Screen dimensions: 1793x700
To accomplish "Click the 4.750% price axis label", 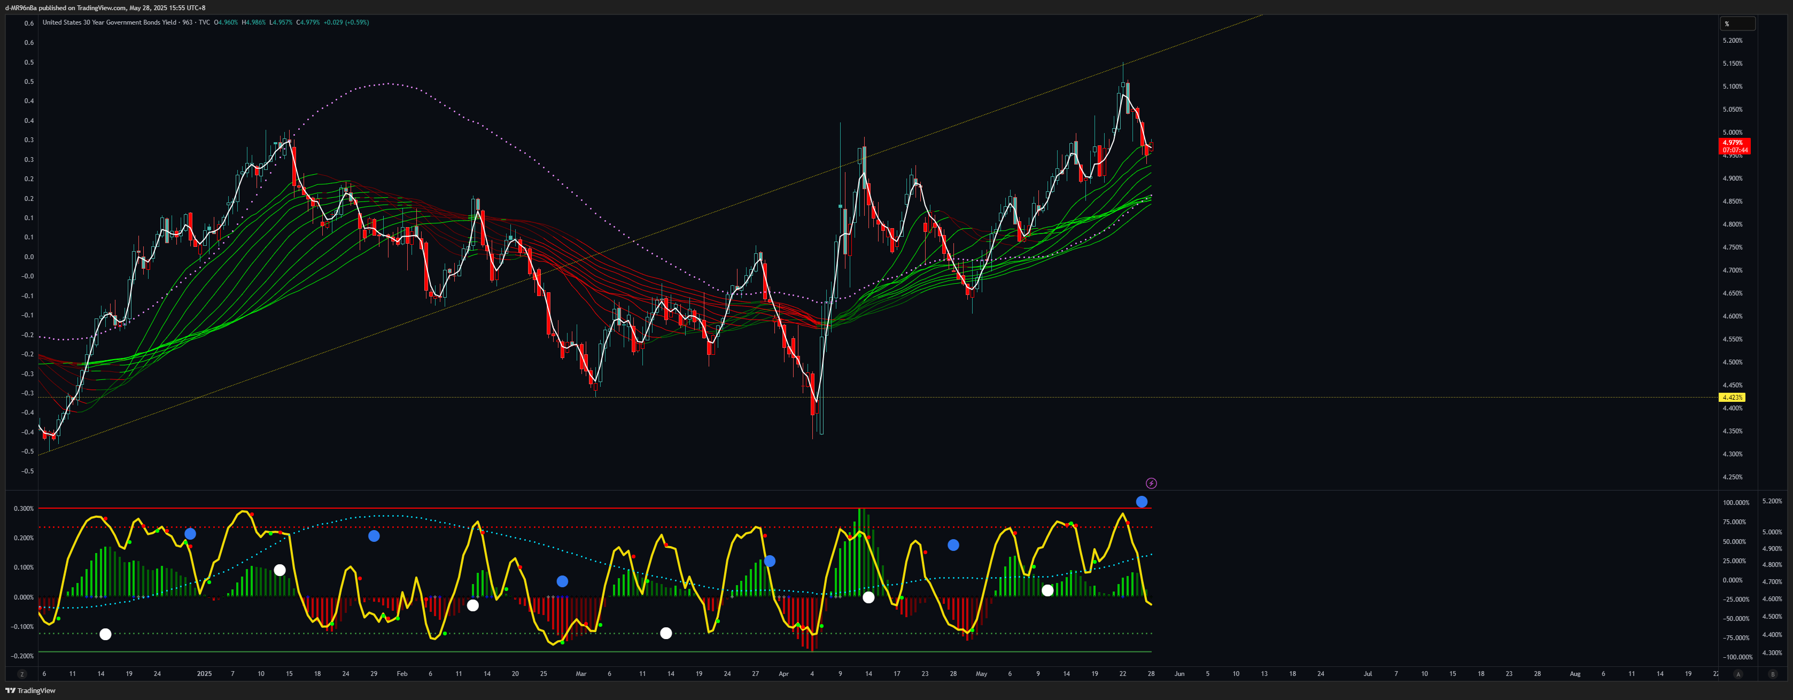I will point(1733,247).
